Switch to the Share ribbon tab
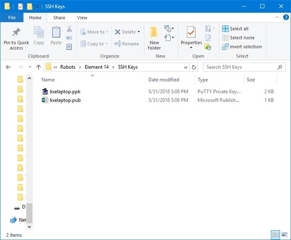Viewport: 291px width, 240px height. [x=59, y=18]
